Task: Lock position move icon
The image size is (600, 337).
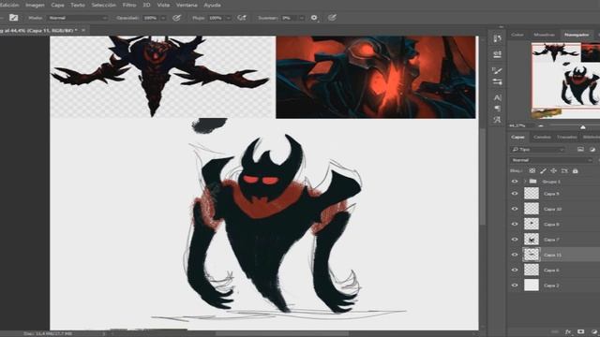Action: [554, 170]
